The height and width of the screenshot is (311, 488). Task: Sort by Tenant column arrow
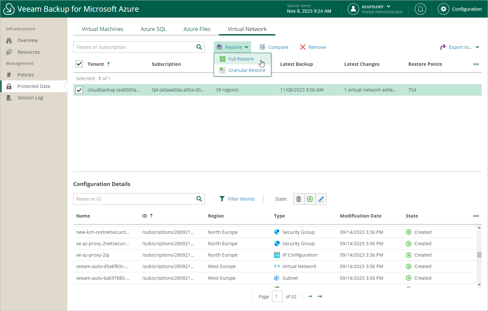[x=108, y=64]
